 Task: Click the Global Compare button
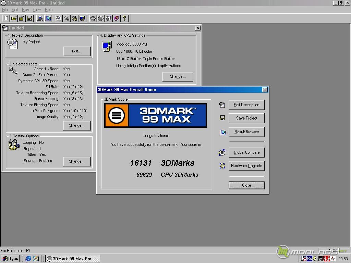246,152
